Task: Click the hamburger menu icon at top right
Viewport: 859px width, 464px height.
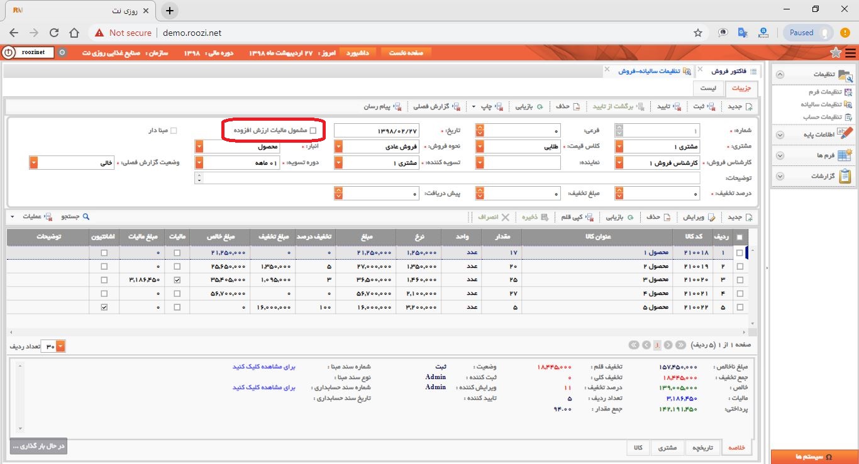Action: [850, 52]
